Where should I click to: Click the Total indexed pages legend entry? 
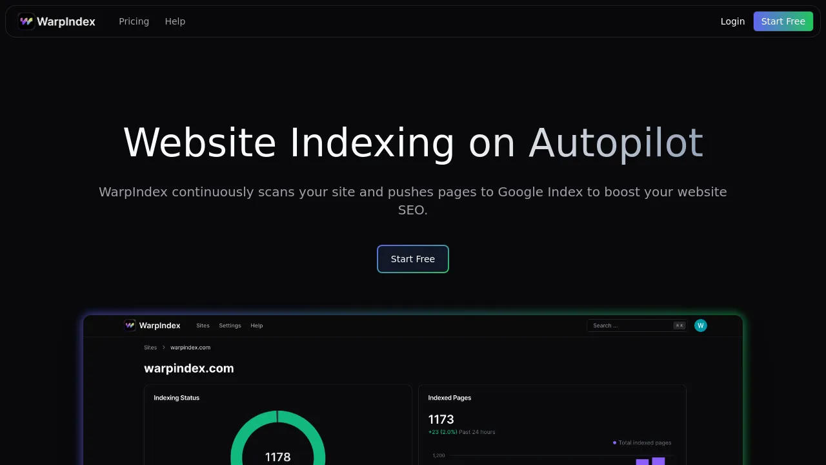[642, 443]
